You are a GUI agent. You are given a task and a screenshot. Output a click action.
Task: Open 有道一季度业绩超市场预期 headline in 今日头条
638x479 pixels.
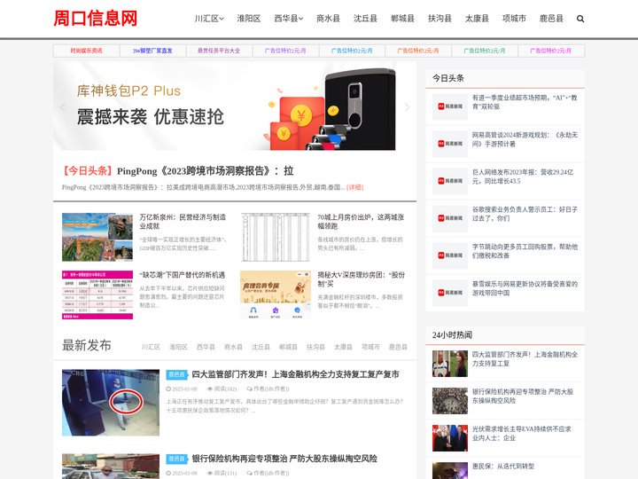525,102
